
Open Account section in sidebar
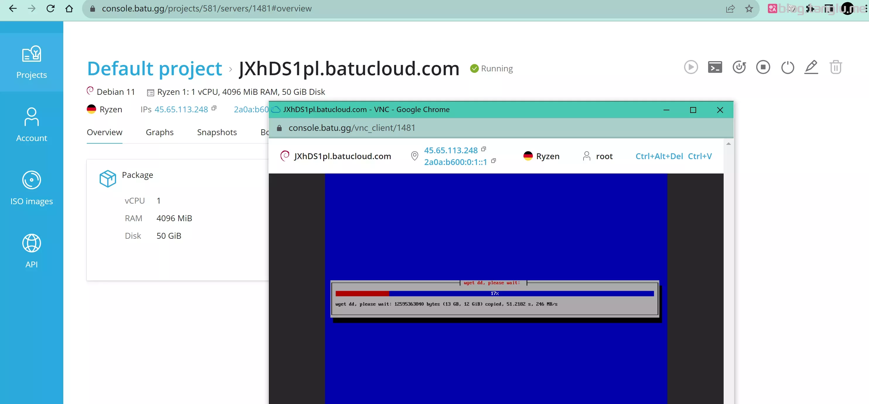click(x=31, y=125)
